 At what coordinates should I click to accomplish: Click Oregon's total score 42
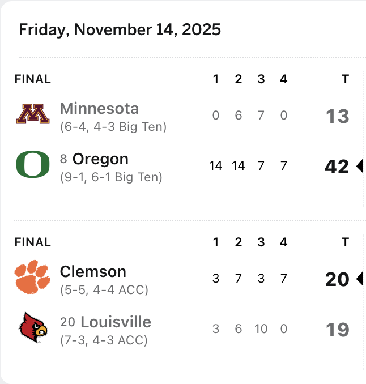coord(337,167)
